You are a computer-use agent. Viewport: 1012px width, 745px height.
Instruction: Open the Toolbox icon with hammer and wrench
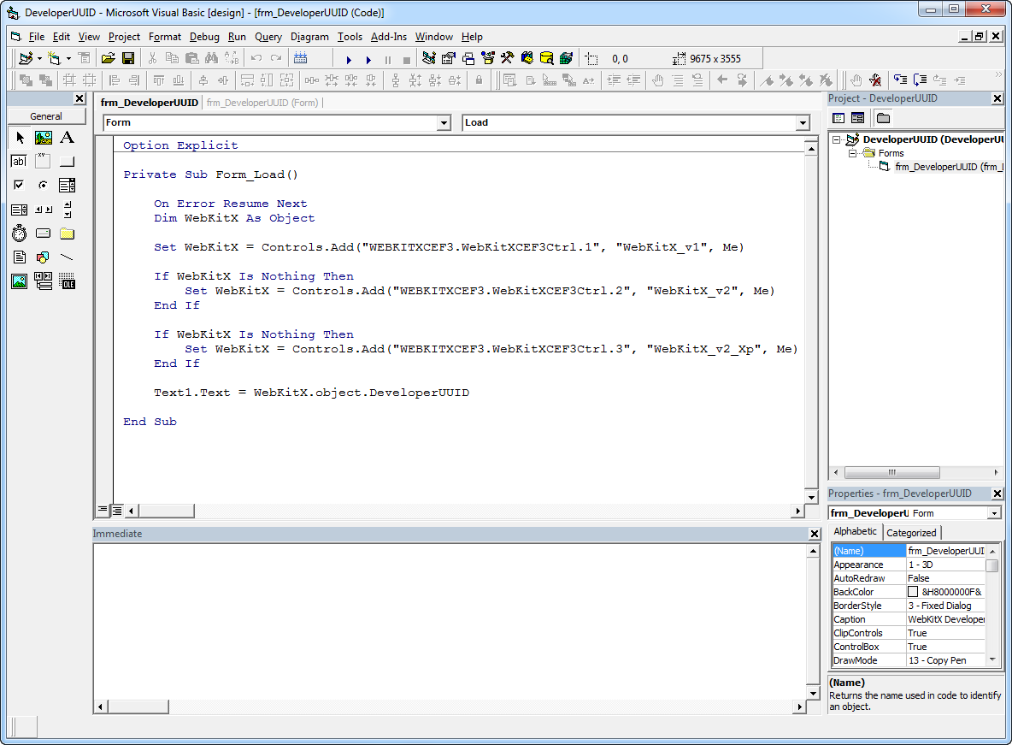(x=508, y=59)
